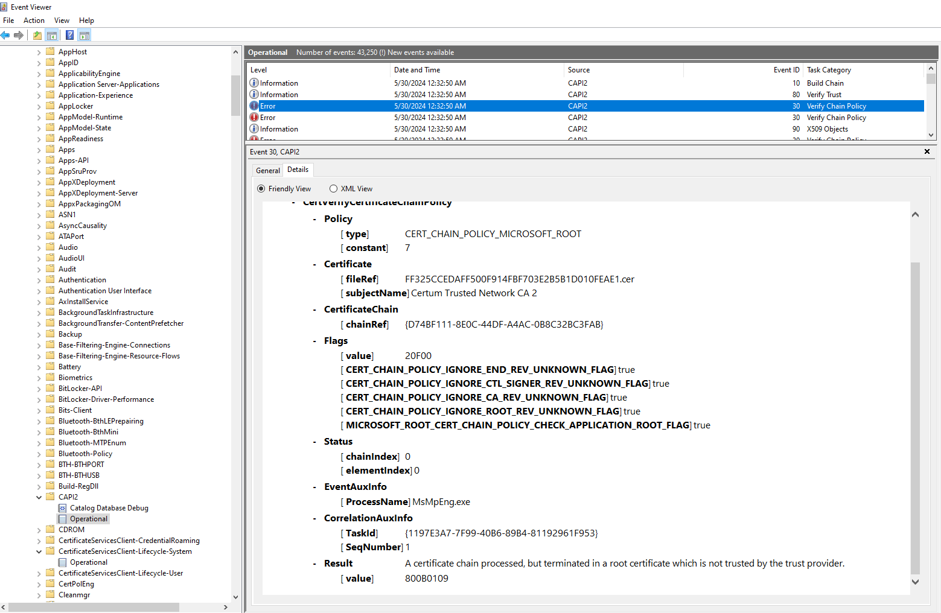Screen dimensions: 941x613
Task: Click the Back arrow toolbar icon
Action: click(x=5, y=35)
